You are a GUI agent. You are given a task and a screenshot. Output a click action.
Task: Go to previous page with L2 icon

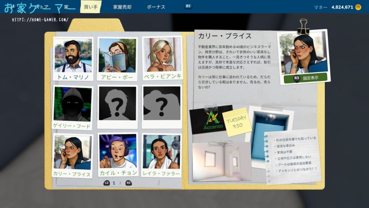pos(107,183)
